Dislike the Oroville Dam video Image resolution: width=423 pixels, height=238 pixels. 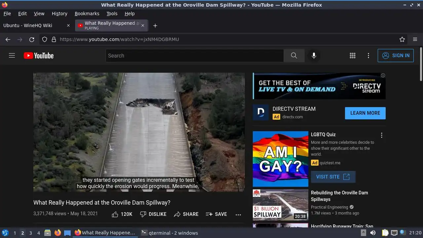153,214
